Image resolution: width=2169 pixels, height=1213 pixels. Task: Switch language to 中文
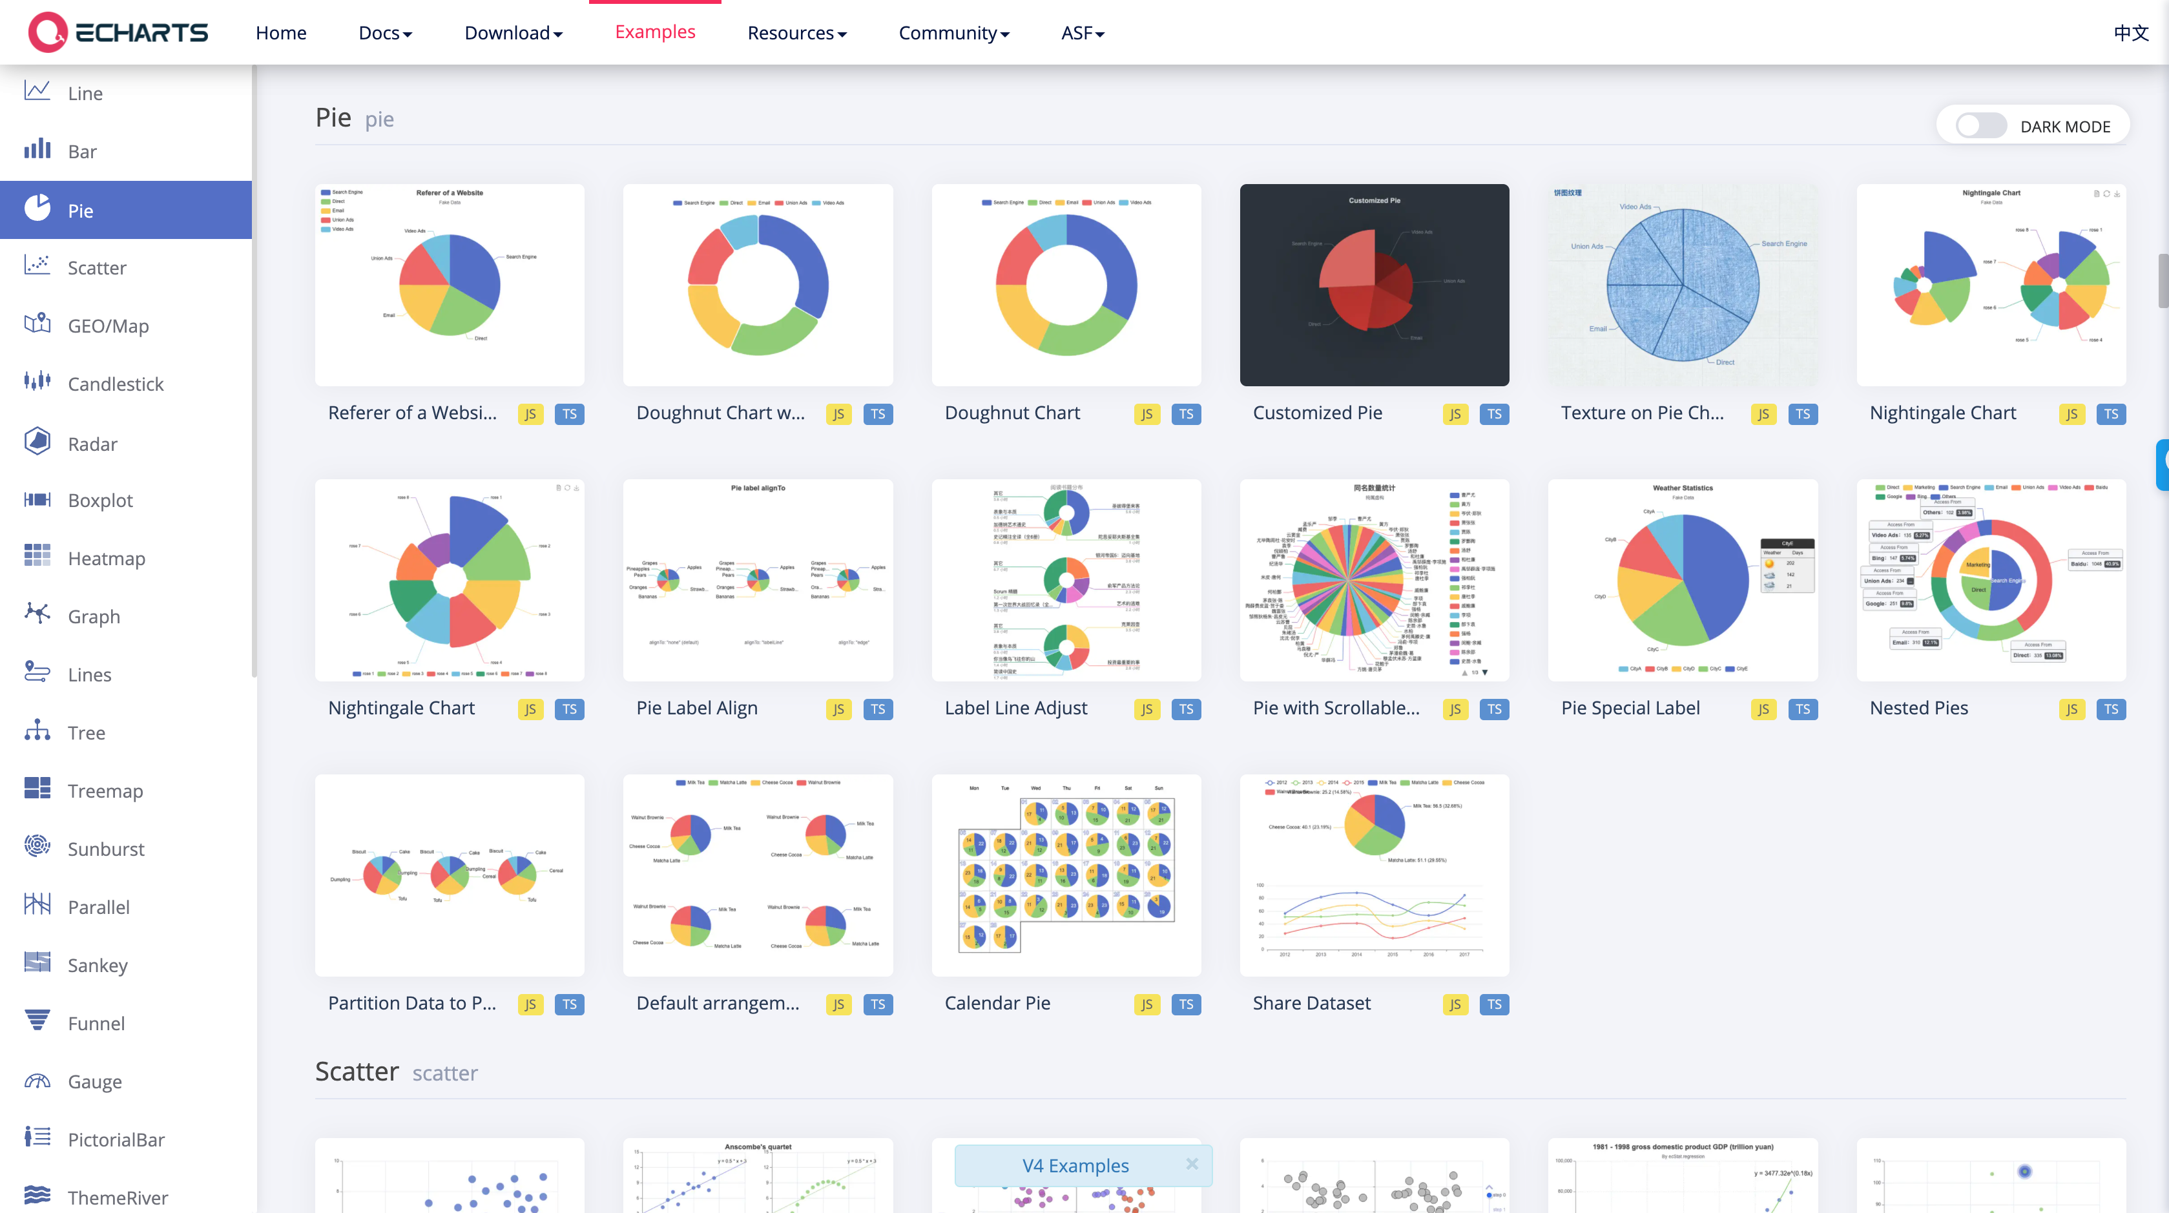[2130, 33]
